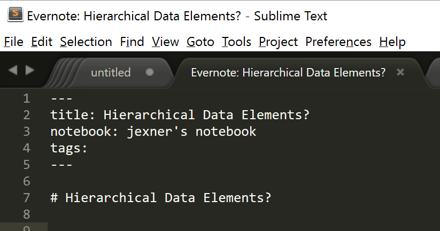Image resolution: width=440 pixels, height=231 pixels.
Task: Click the Sublime Text app icon
Action: pos(14,16)
